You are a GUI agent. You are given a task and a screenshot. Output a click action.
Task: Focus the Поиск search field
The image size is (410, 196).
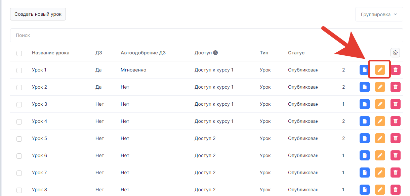tap(206, 35)
